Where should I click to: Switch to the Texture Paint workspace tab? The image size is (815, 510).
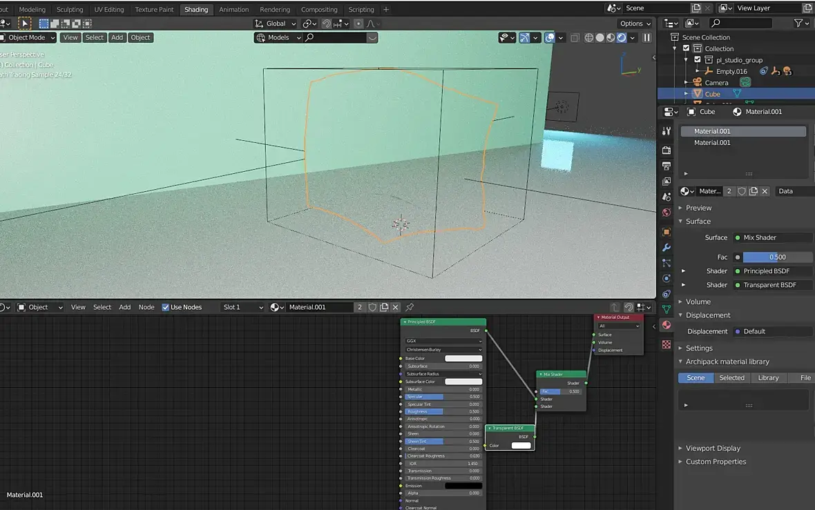point(154,10)
